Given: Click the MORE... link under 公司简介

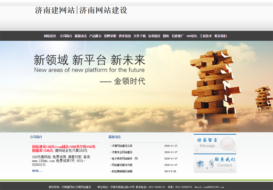Looking at the screenshot, I should [x=38, y=171].
